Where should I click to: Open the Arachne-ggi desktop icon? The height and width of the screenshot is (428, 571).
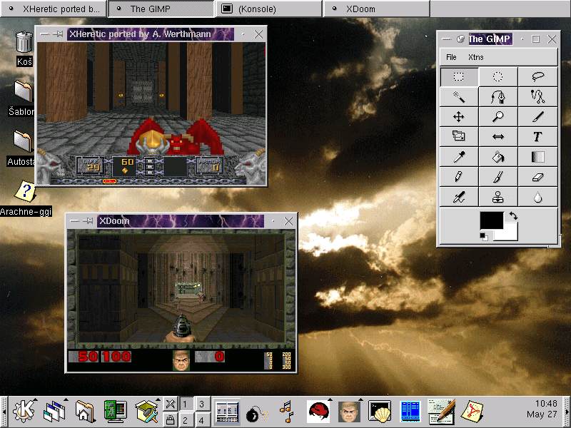coord(26,199)
